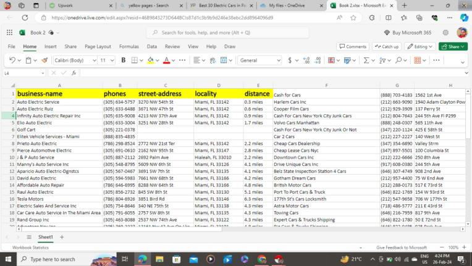Click the Borders icon

click(x=134, y=60)
